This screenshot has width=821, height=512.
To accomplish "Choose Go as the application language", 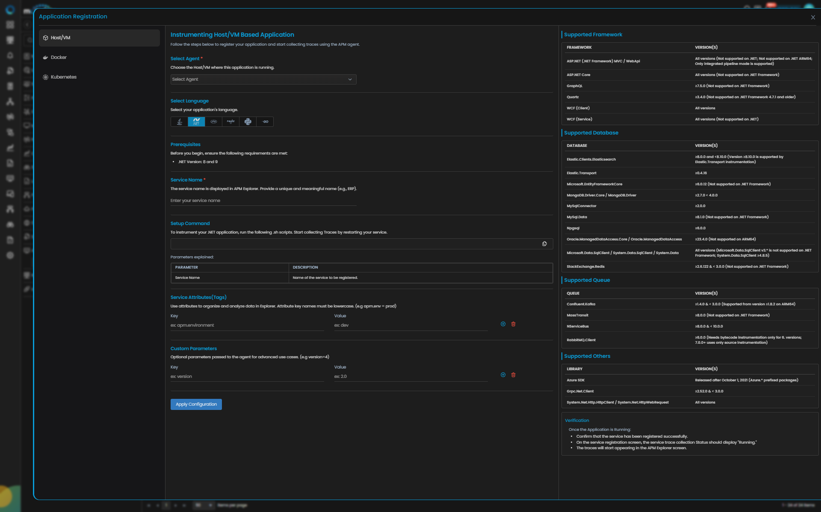I will [x=265, y=122].
